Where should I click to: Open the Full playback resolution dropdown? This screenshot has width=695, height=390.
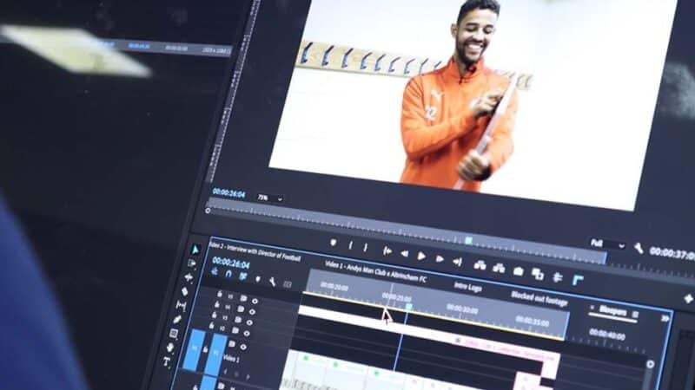607,244
